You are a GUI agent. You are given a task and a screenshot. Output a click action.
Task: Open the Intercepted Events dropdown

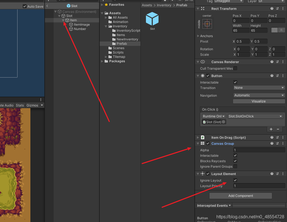(214, 206)
